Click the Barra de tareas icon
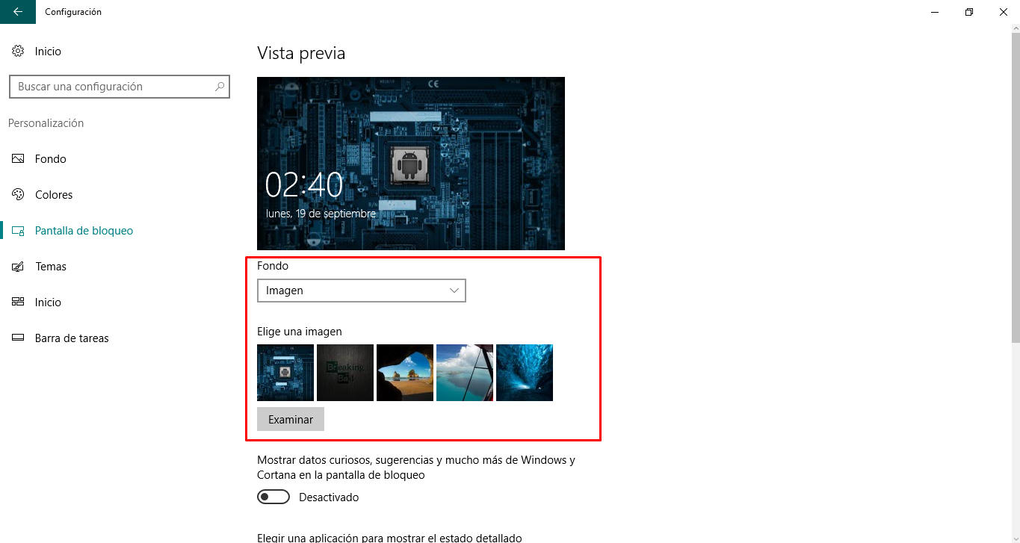This screenshot has width=1020, height=543. 18,338
